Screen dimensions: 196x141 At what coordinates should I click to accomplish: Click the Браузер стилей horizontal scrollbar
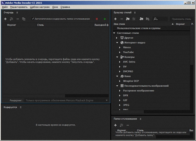point(128,112)
